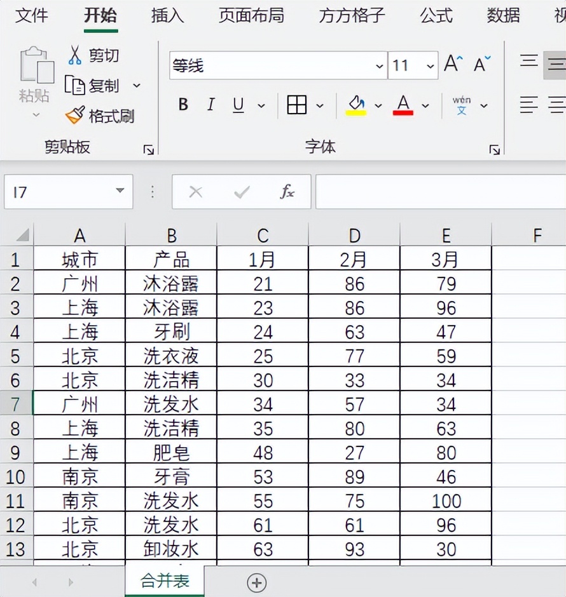This screenshot has height=597, width=566.
Task: Switch to the 插入 ribbon tab
Action: [x=167, y=16]
